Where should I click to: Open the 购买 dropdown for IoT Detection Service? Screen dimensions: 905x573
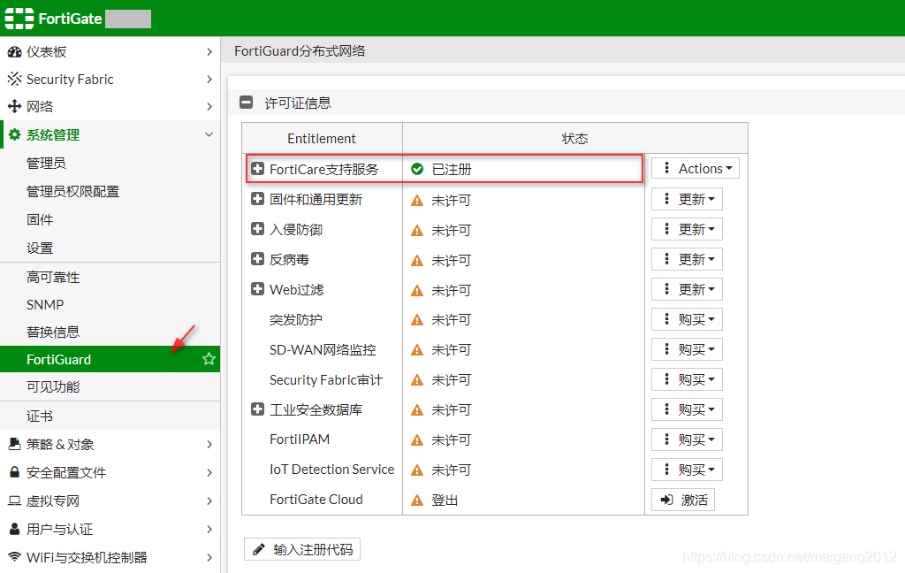tap(687, 470)
